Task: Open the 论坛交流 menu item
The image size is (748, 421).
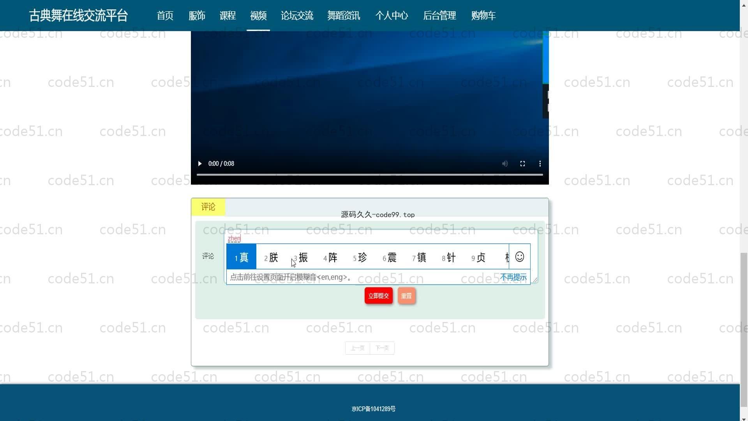Action: click(x=297, y=16)
